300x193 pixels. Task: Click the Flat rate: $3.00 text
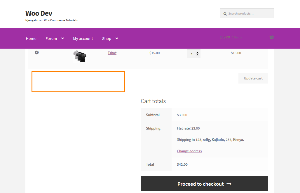point(188,128)
